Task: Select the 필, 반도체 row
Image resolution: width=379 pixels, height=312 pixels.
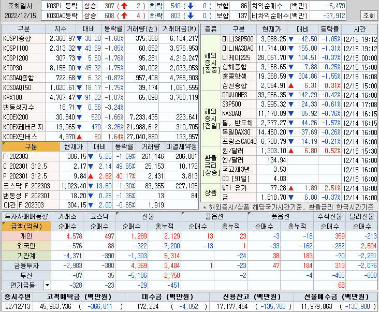Action: 299,123
